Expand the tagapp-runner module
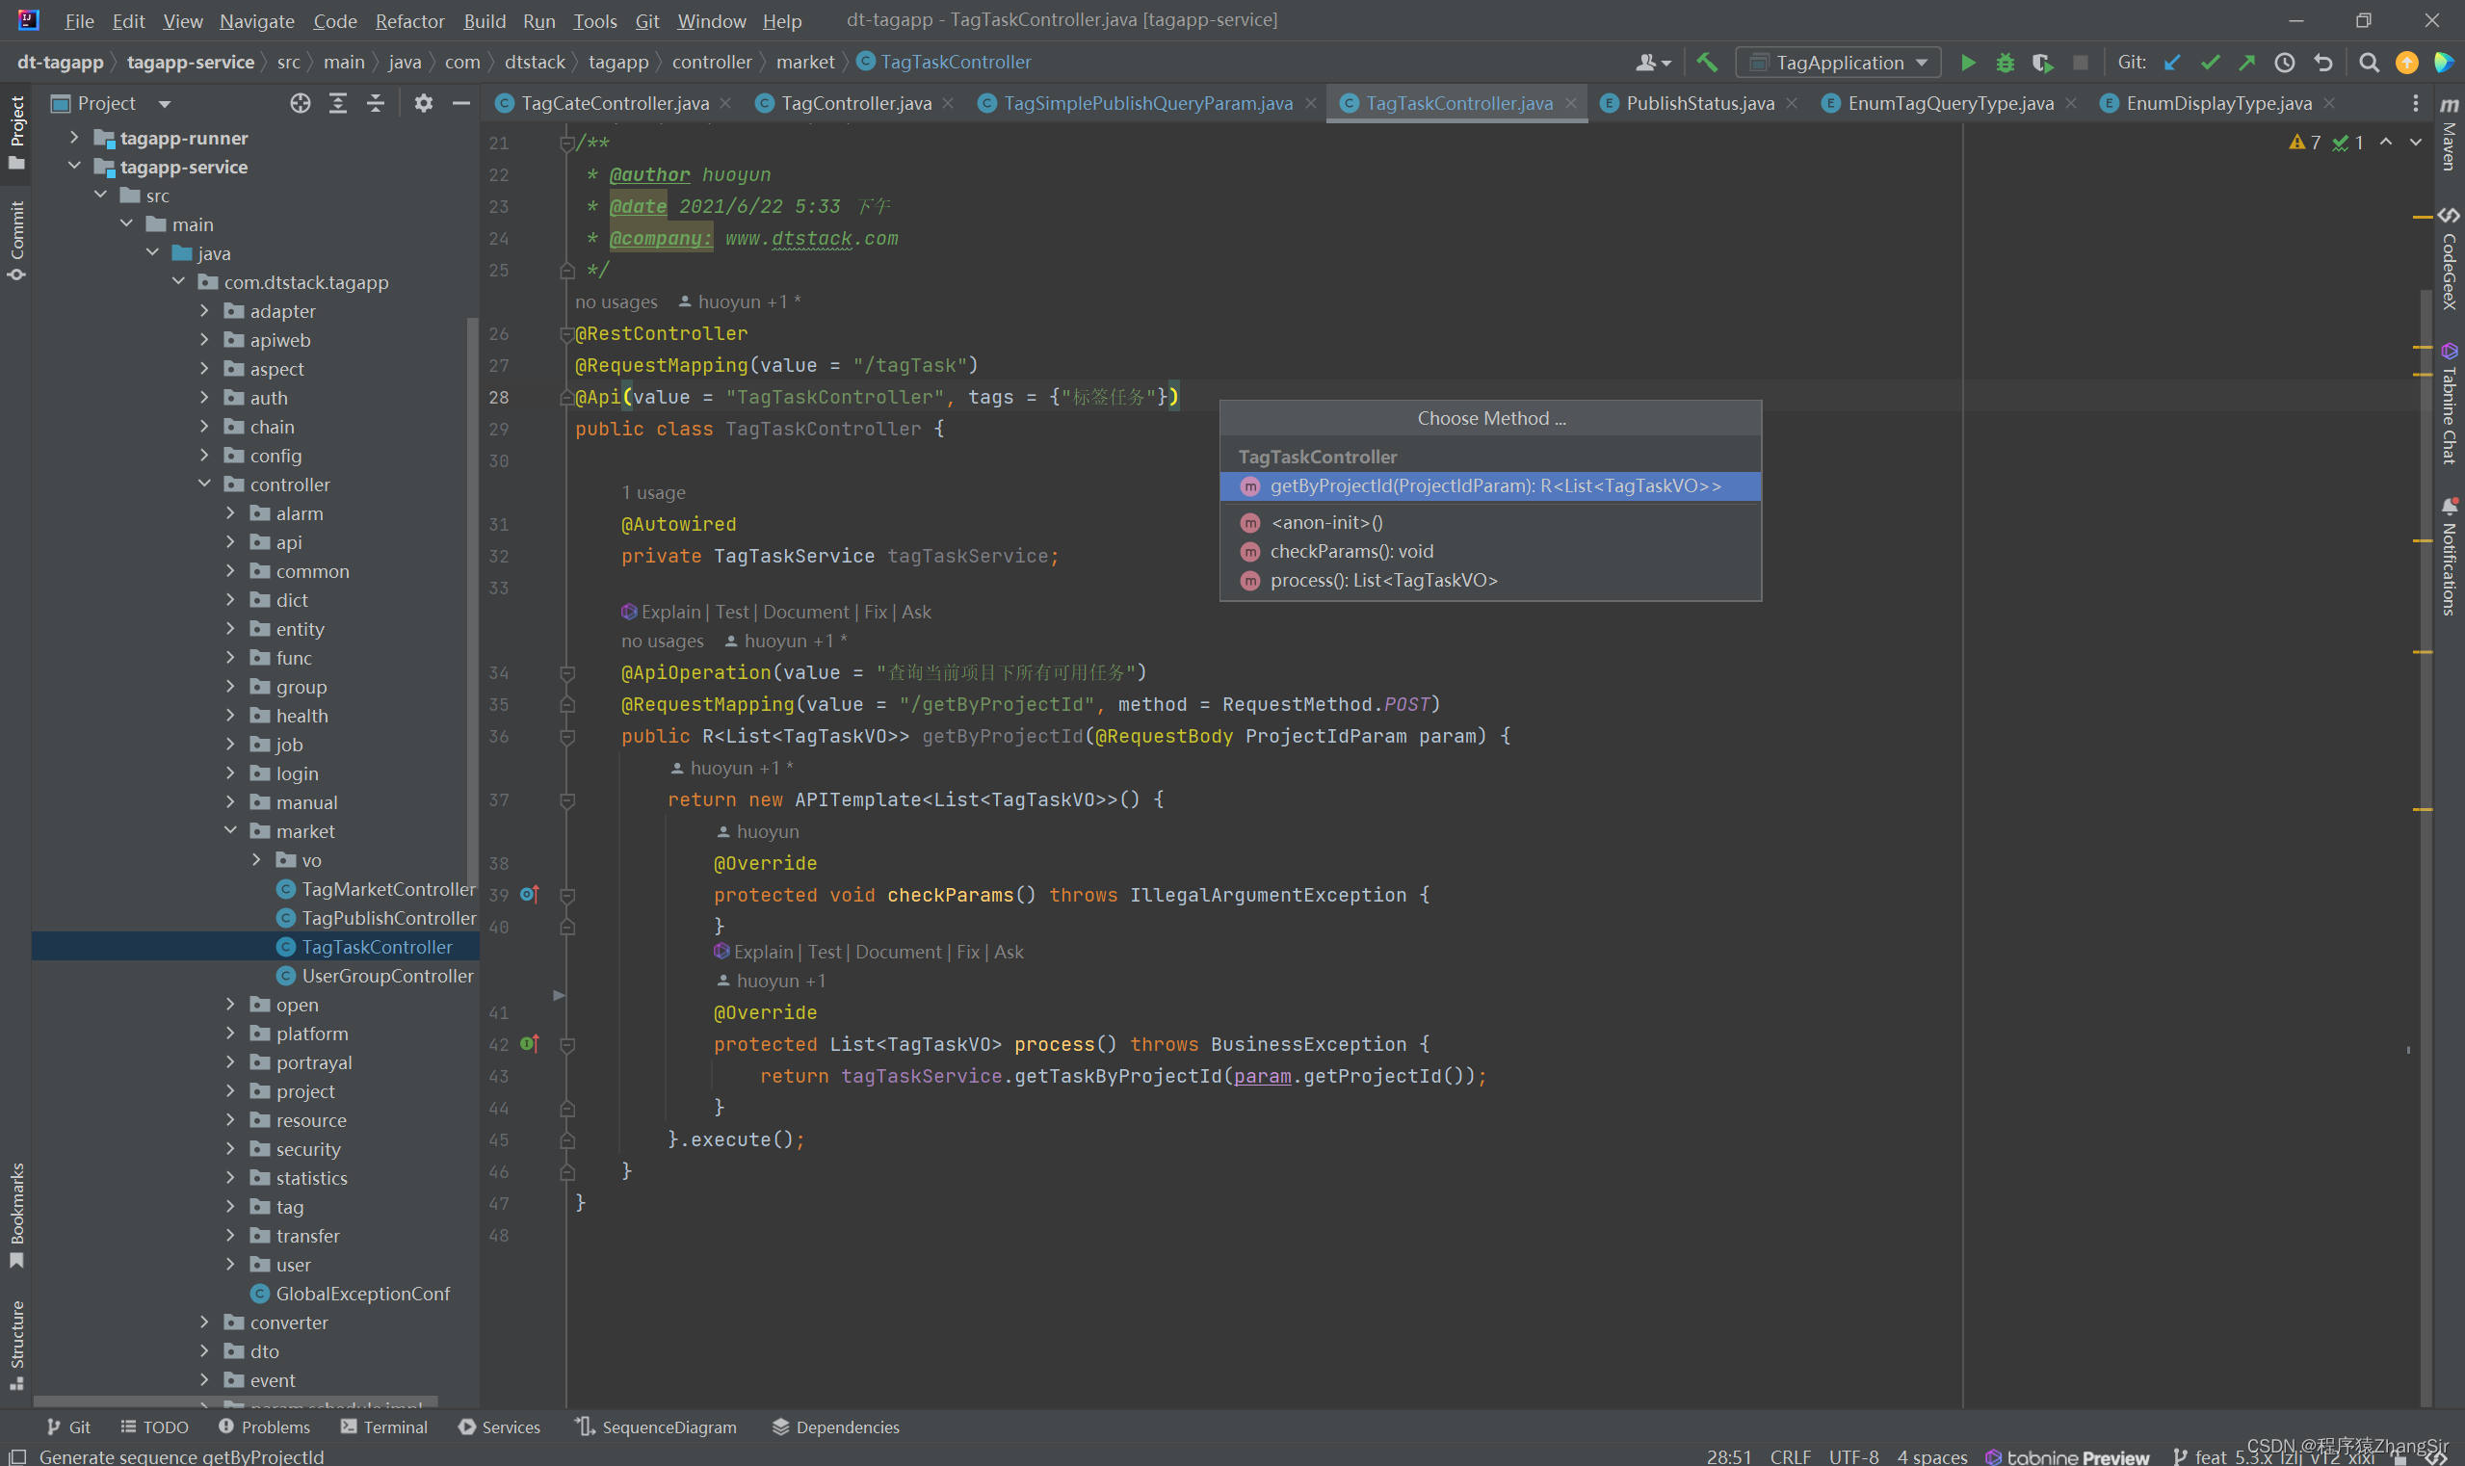2465x1466 pixels. point(74,138)
